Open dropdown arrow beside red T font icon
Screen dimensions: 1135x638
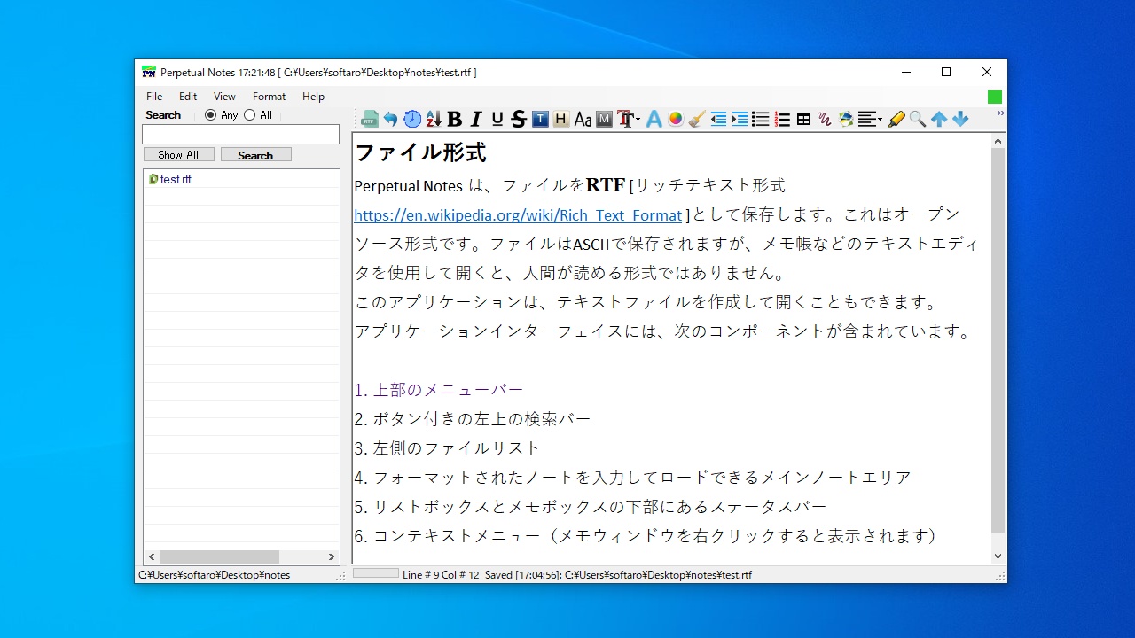(x=638, y=120)
